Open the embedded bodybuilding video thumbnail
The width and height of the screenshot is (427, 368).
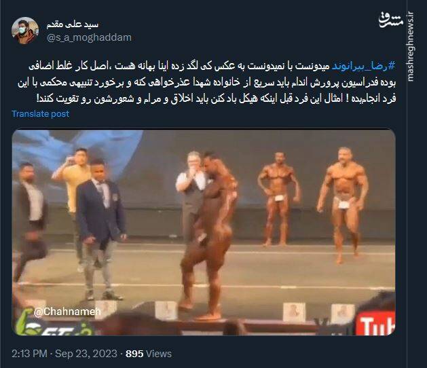click(204, 233)
